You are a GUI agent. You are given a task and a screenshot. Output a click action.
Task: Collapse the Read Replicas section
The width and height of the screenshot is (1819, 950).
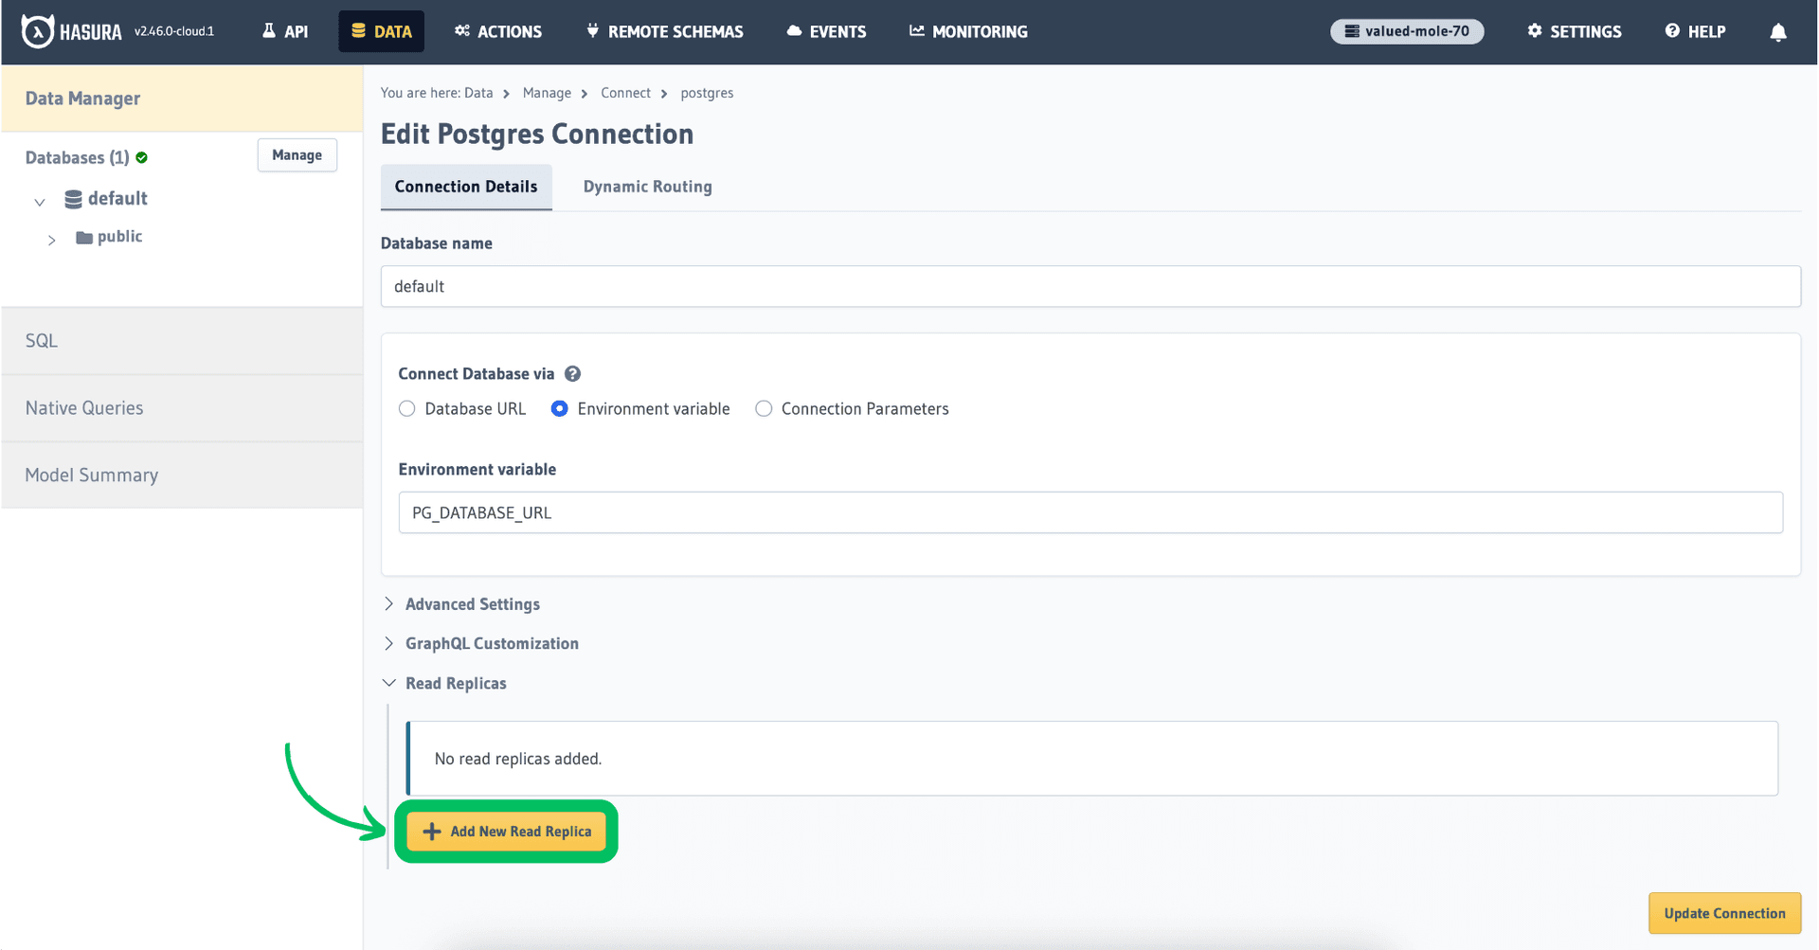tap(455, 684)
